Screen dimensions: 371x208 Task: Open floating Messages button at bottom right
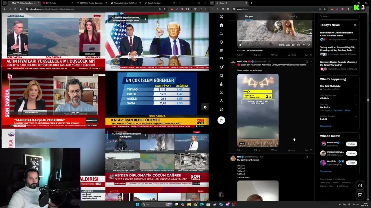pos(360,195)
